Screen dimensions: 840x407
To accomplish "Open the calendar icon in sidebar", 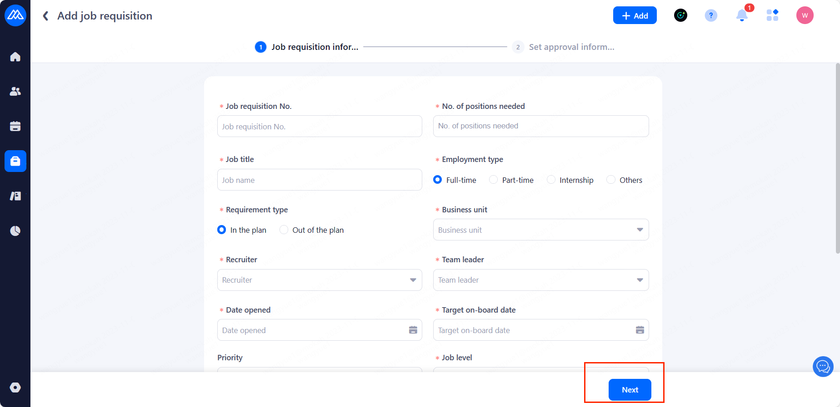I will (x=15, y=126).
